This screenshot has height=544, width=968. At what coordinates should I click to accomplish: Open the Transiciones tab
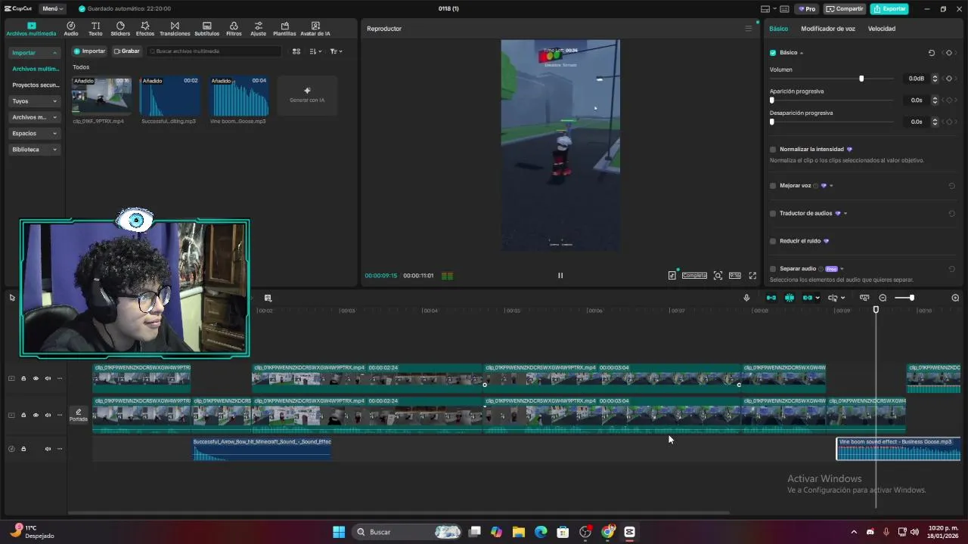(175, 29)
